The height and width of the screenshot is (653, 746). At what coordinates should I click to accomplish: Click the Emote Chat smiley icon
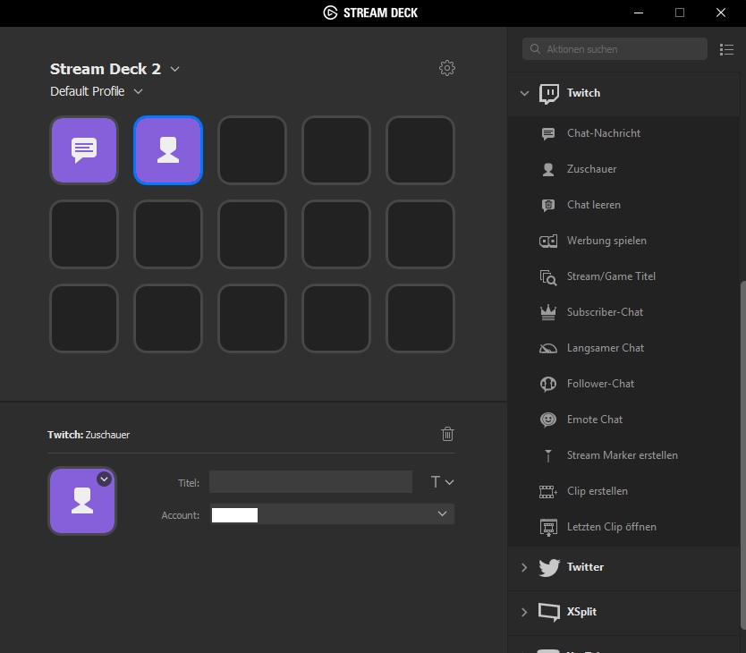point(548,420)
